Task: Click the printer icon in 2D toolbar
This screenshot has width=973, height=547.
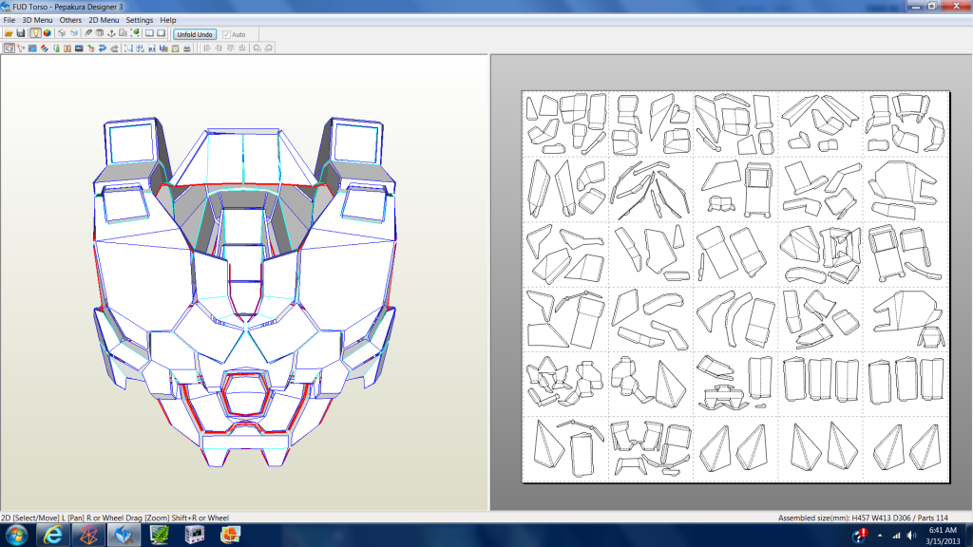Action: click(187, 48)
